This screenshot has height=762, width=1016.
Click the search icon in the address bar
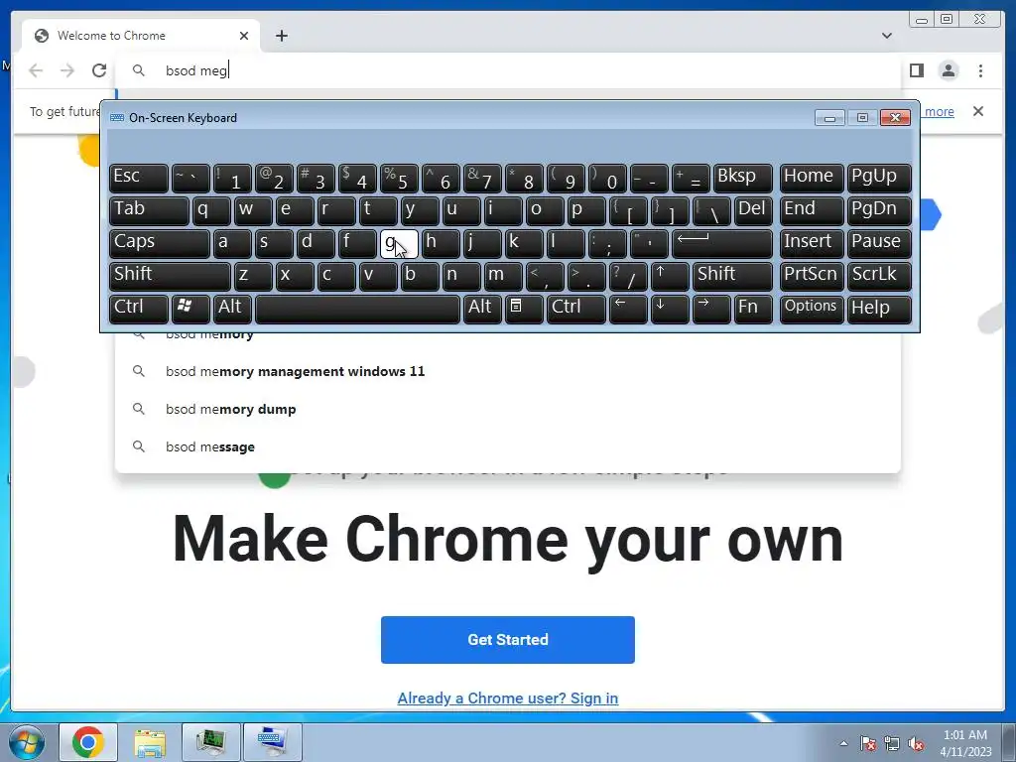point(138,70)
